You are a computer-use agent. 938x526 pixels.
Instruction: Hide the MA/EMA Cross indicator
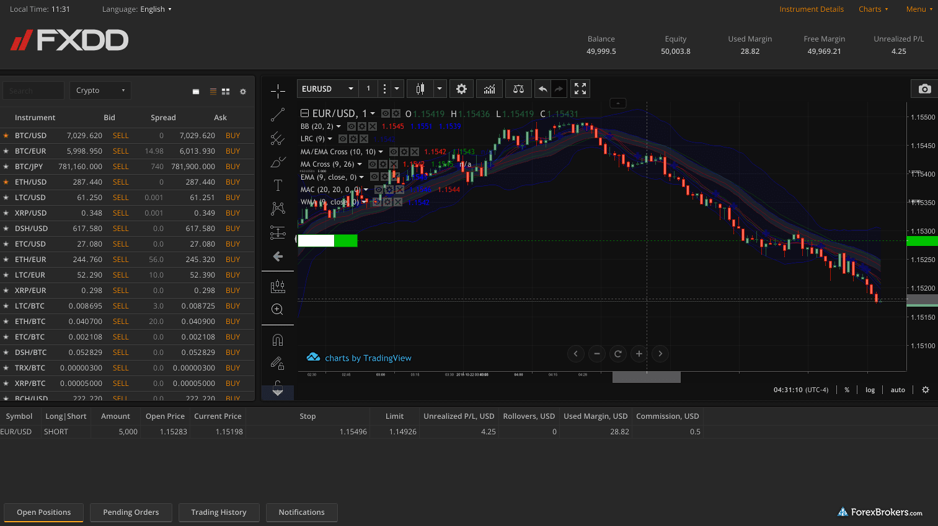pos(394,152)
